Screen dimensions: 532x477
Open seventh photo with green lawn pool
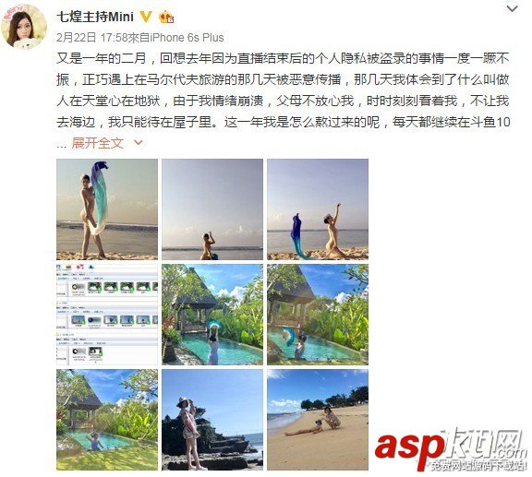(x=107, y=420)
